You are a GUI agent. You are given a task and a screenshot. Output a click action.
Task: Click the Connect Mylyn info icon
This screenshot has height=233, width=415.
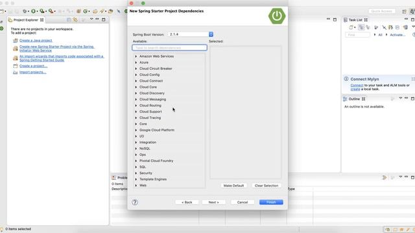[346, 79]
